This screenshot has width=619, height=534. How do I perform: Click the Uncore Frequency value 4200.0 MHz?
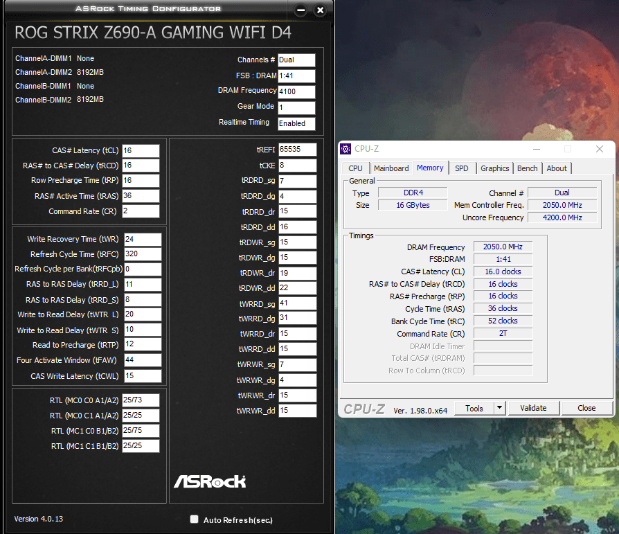pyautogui.click(x=562, y=217)
